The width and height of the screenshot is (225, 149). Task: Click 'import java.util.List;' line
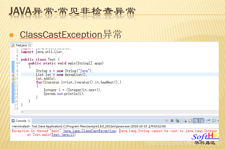pos(42,52)
